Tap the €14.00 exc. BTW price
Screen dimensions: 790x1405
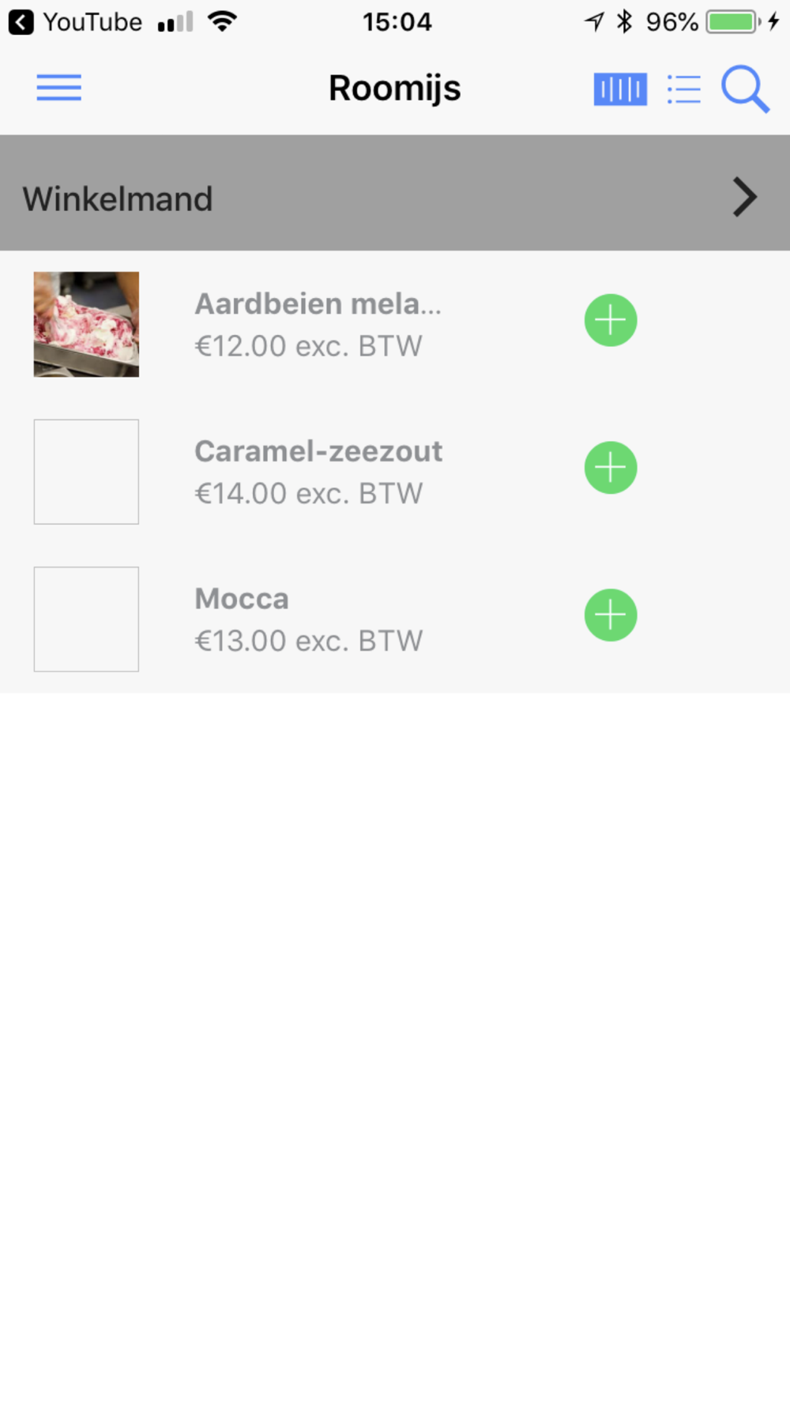click(x=308, y=494)
